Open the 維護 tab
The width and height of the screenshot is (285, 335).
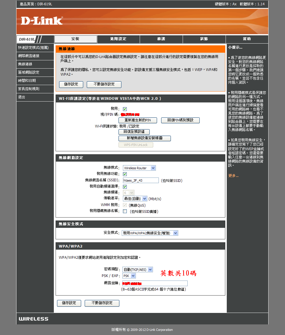(161, 39)
